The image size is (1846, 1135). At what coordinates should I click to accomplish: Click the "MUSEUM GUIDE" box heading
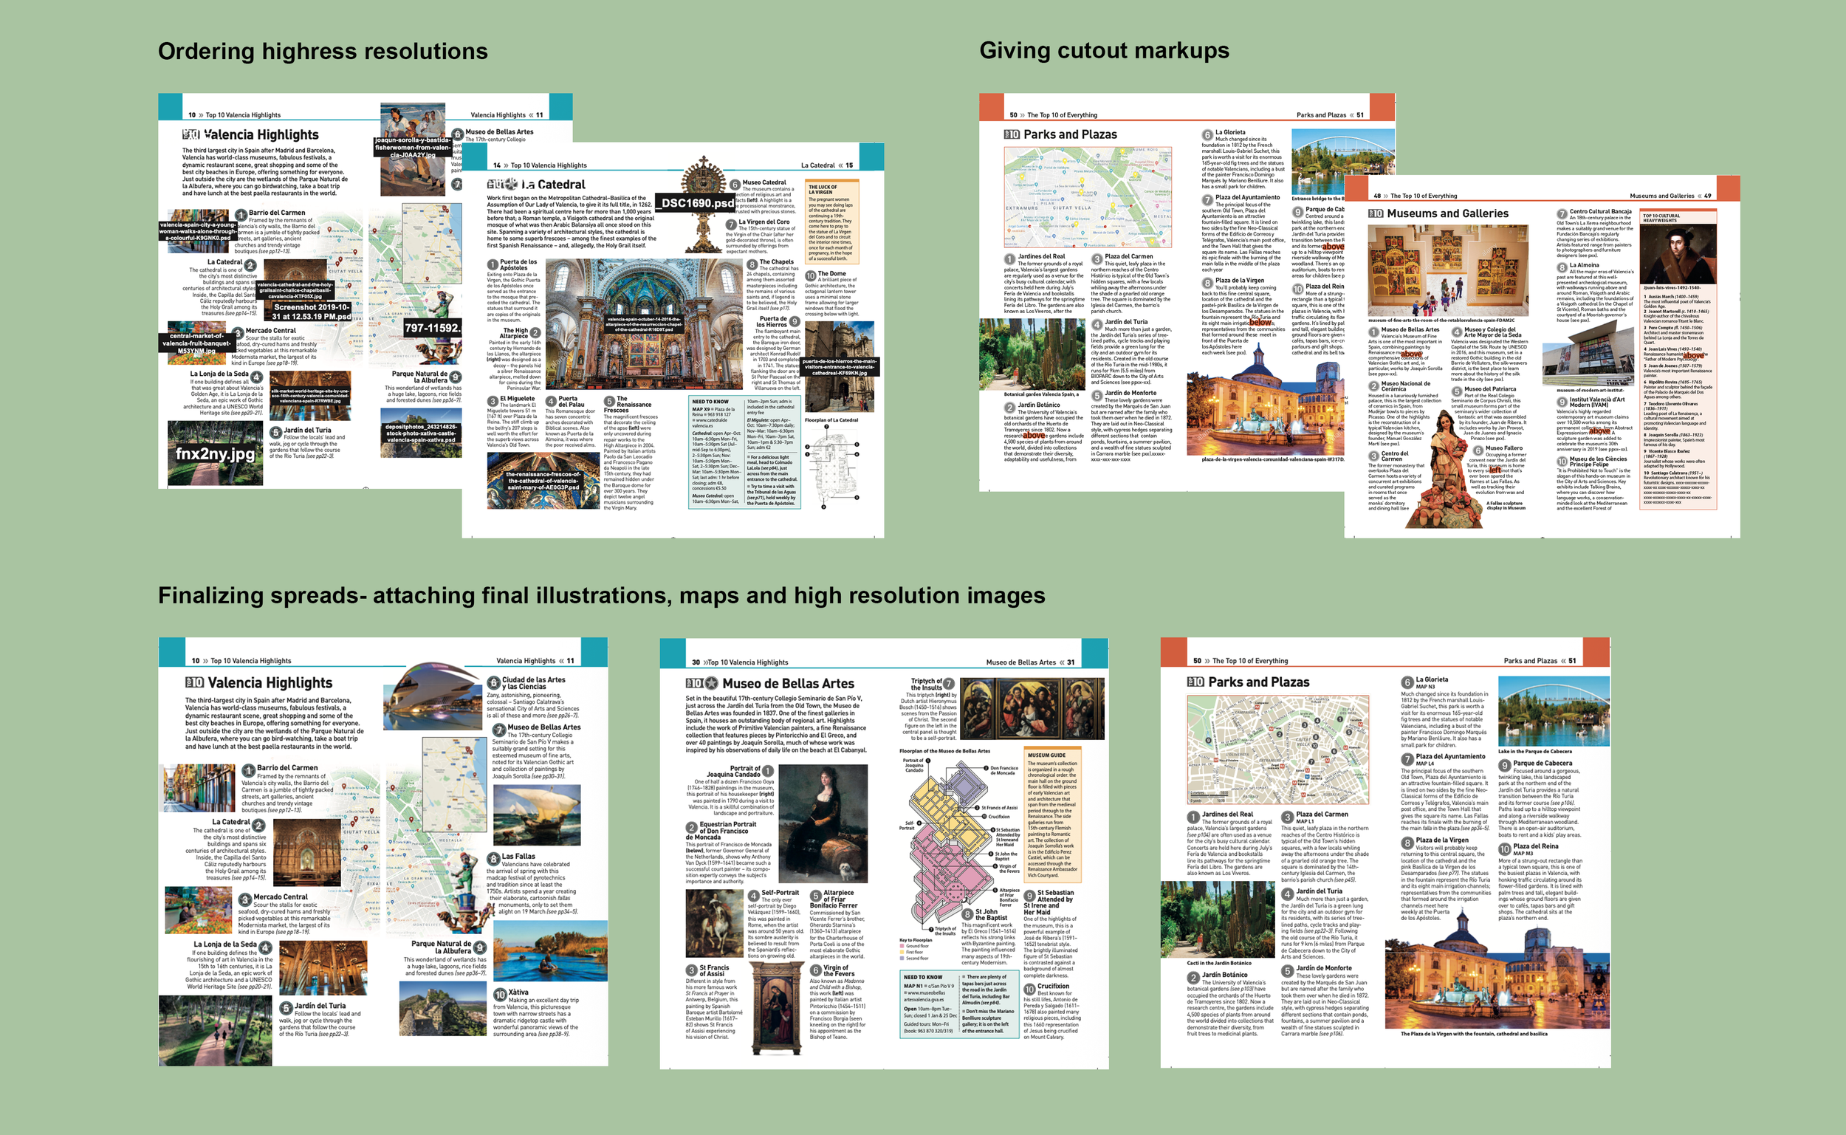1047,755
